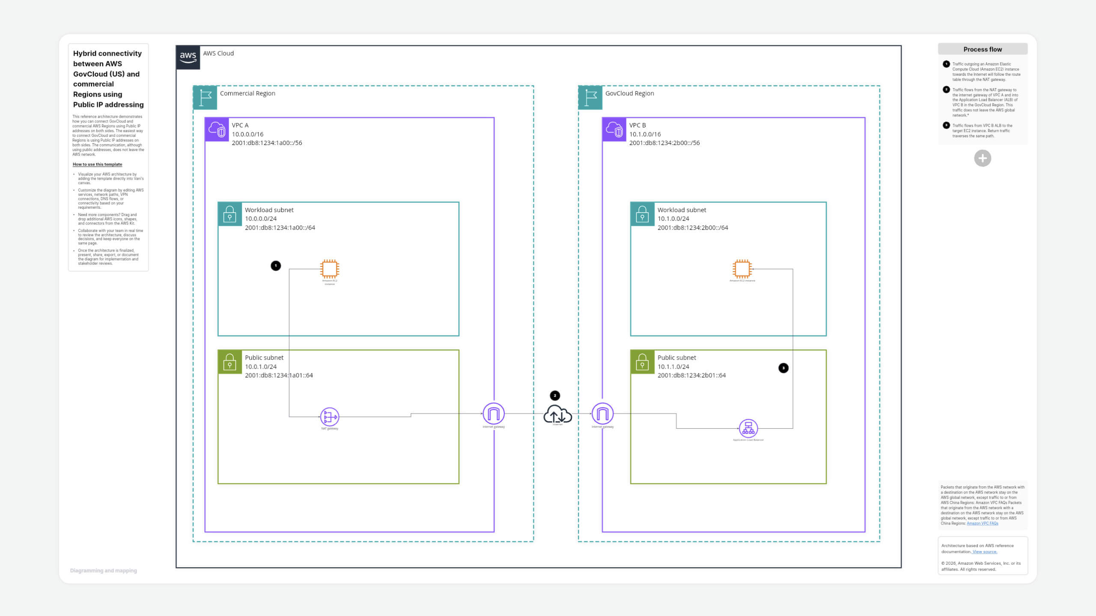1096x616 pixels.
Task: Select the Commercial Region label
Action: (x=247, y=93)
